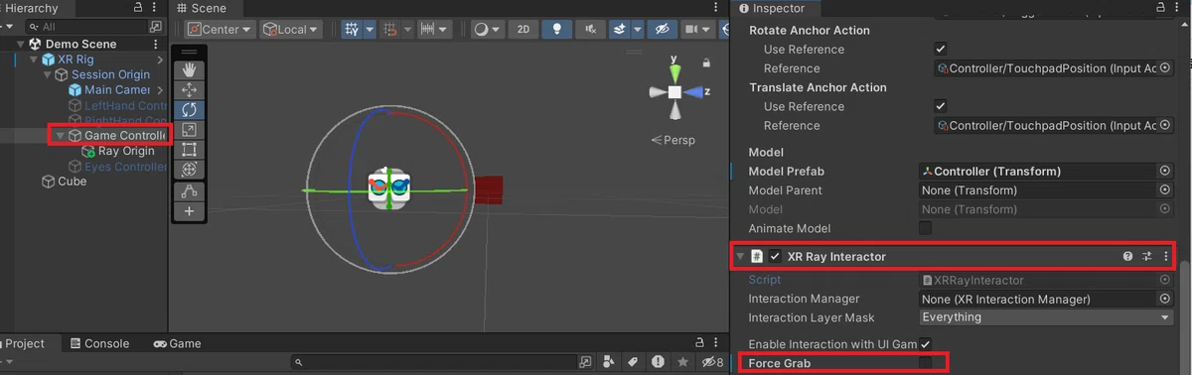The image size is (1192, 375).
Task: Select the Rect tool
Action: pyautogui.click(x=189, y=149)
